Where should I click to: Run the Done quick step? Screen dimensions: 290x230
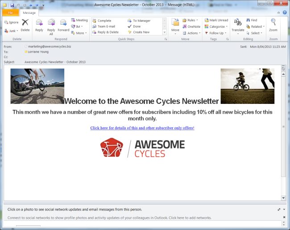(x=134, y=26)
